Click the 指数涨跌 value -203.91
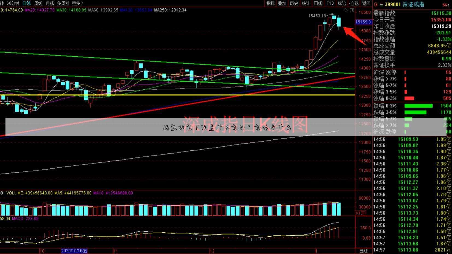 coord(443,33)
